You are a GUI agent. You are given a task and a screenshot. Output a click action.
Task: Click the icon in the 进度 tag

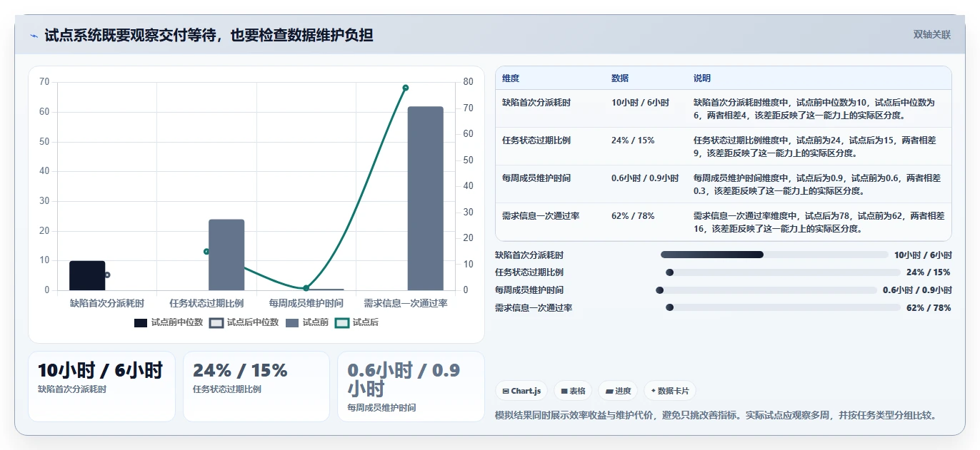(x=609, y=391)
